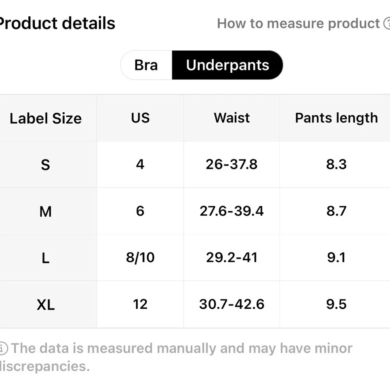Screen dimensions: 390x390
Task: Click the 8/10 US size cell
Action: click(x=140, y=257)
